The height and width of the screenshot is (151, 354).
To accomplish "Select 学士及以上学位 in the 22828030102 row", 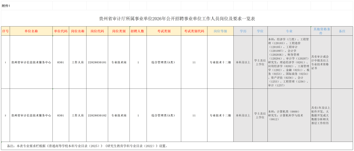I will click(x=260, y=115).
